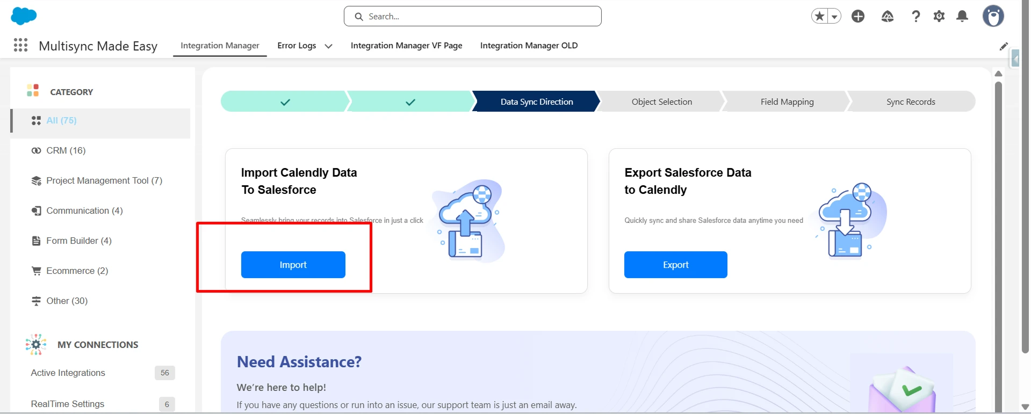Click the panel scrollbar up arrow
The width and height of the screenshot is (1031, 414).
pyautogui.click(x=998, y=74)
